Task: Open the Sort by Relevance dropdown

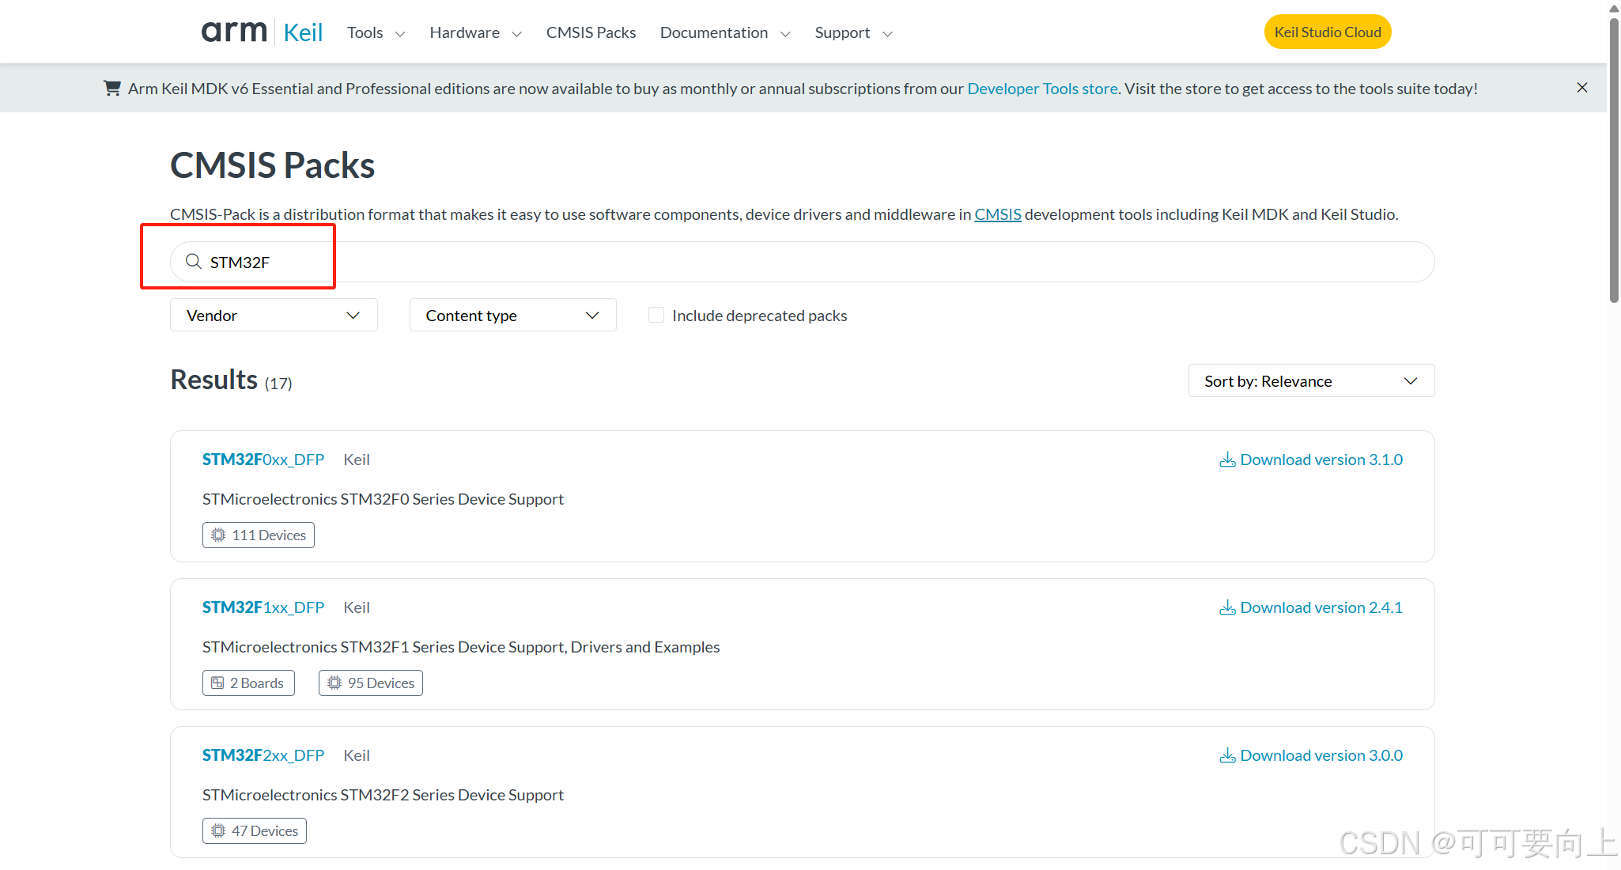Action: point(1311,380)
